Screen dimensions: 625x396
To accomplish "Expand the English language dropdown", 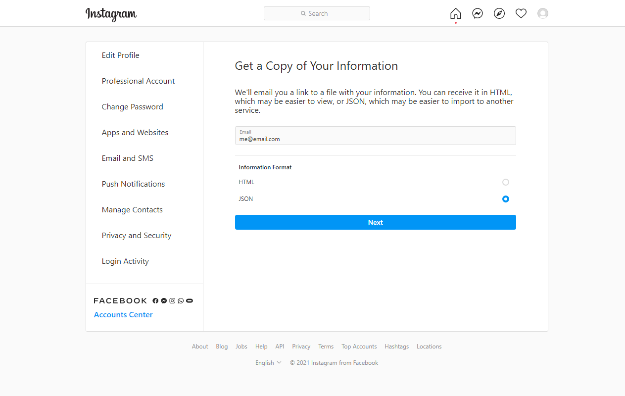I will coord(268,363).
